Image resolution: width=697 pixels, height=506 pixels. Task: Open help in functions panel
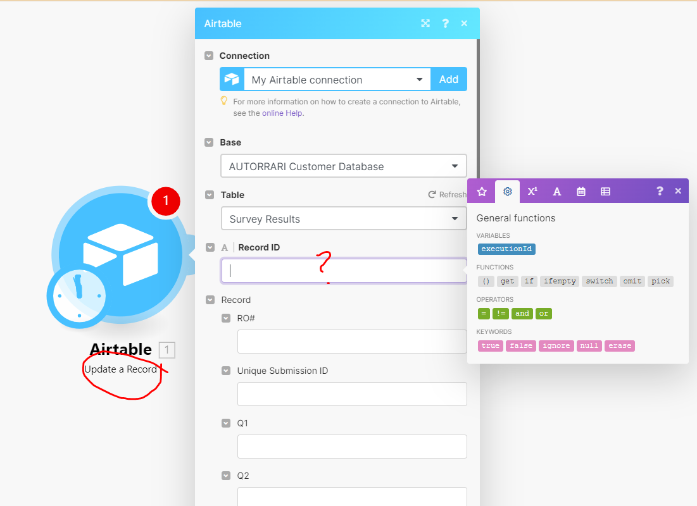(x=660, y=191)
